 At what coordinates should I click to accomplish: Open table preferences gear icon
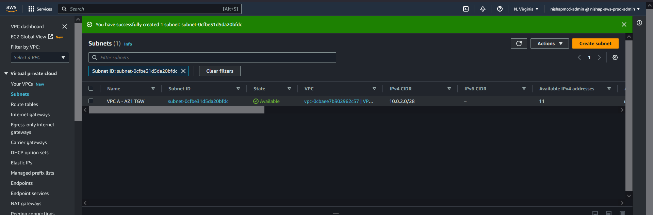coord(615,57)
